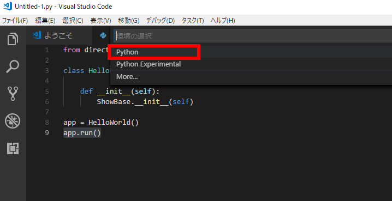The width and height of the screenshot is (392, 201).
Task: Click line number 9 in the gutter
Action: click(x=47, y=133)
